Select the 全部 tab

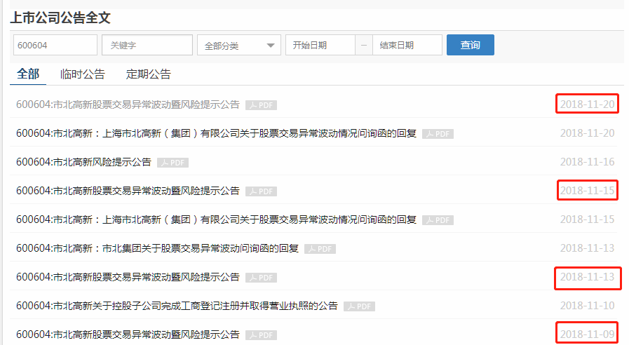click(28, 74)
